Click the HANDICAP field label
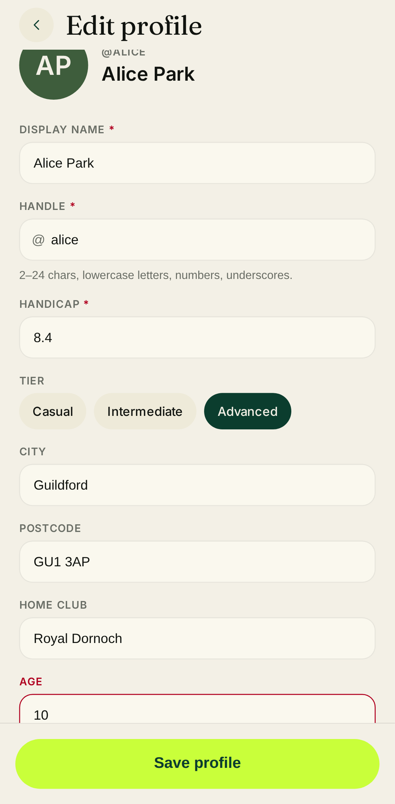This screenshot has width=395, height=804. 50,304
